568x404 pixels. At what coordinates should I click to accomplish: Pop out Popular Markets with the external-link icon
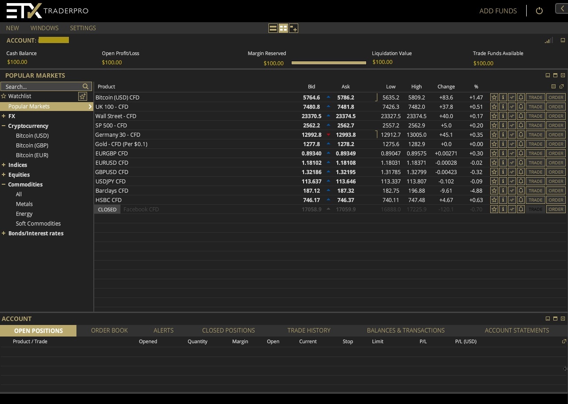pyautogui.click(x=561, y=87)
